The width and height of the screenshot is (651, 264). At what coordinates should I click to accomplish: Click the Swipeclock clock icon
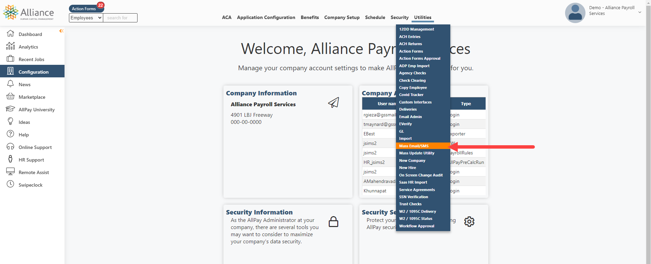(11, 184)
